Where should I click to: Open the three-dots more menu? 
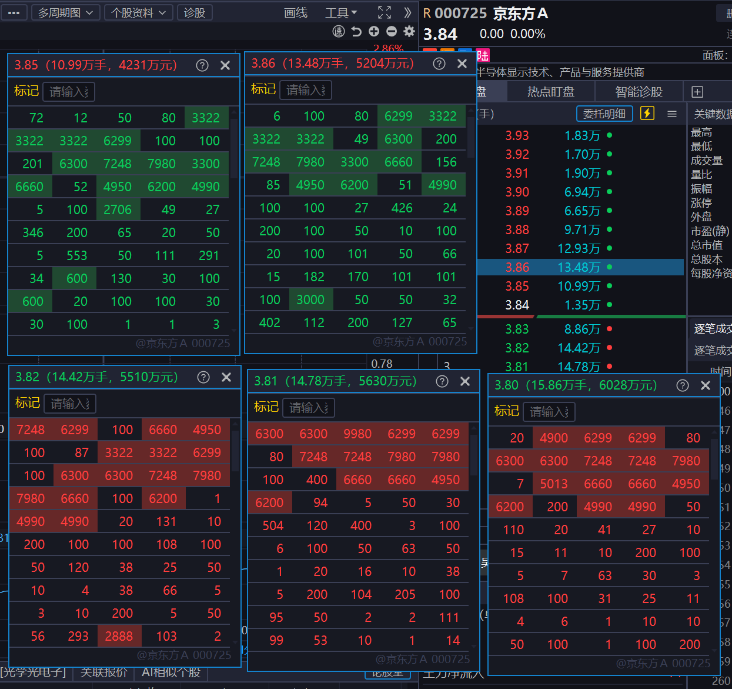click(x=14, y=12)
